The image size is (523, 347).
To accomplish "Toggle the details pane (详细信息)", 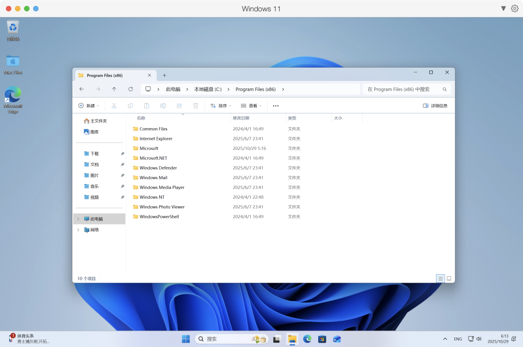I will click(435, 105).
